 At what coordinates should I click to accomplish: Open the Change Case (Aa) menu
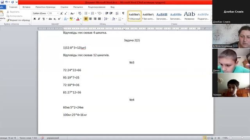point(72,14)
